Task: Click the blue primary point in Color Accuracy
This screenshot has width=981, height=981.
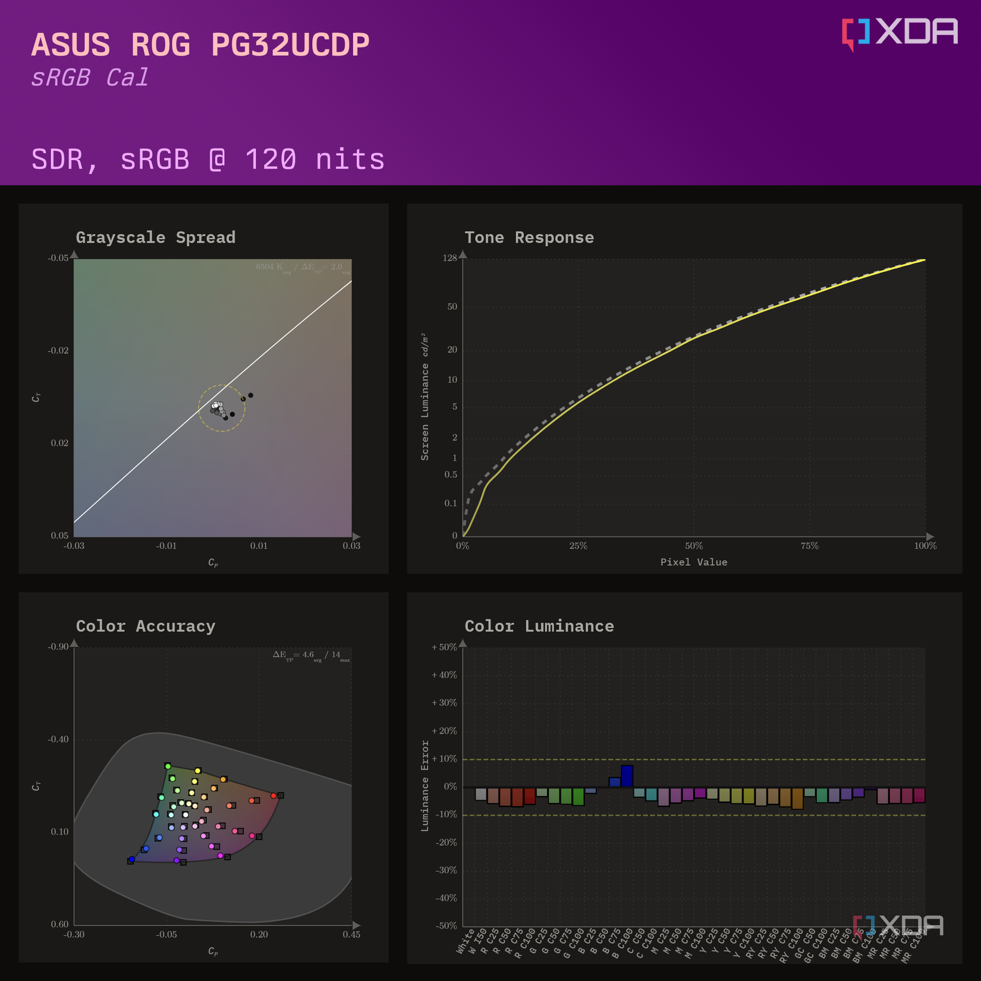Action: point(132,859)
